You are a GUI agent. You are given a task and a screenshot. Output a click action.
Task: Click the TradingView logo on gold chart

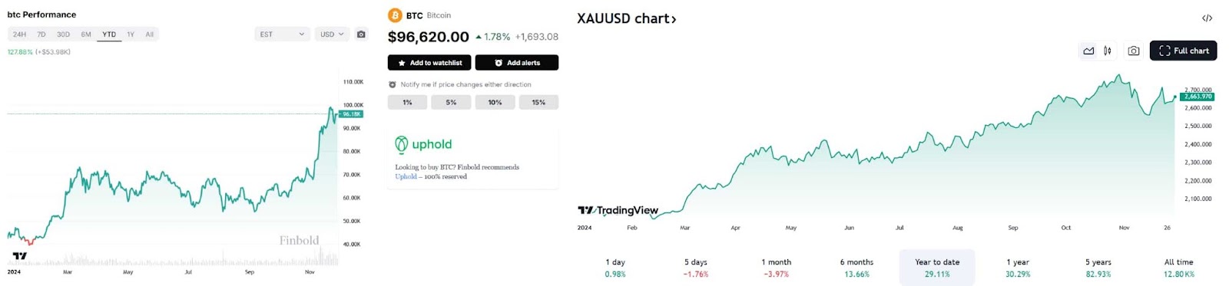click(x=618, y=210)
